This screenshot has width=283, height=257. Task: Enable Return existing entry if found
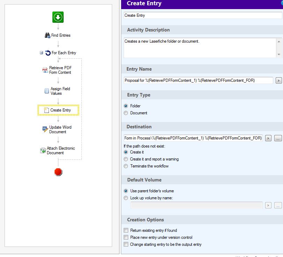126,230
